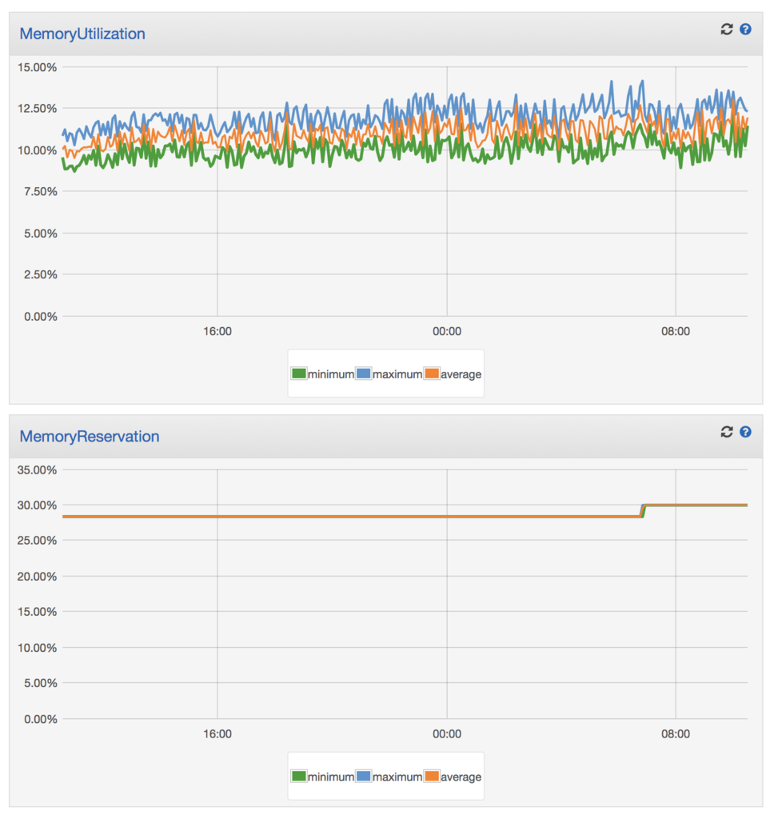Click 20.00% axis label in MemoryReservation
This screenshot has height=819, width=774.
pos(37,577)
